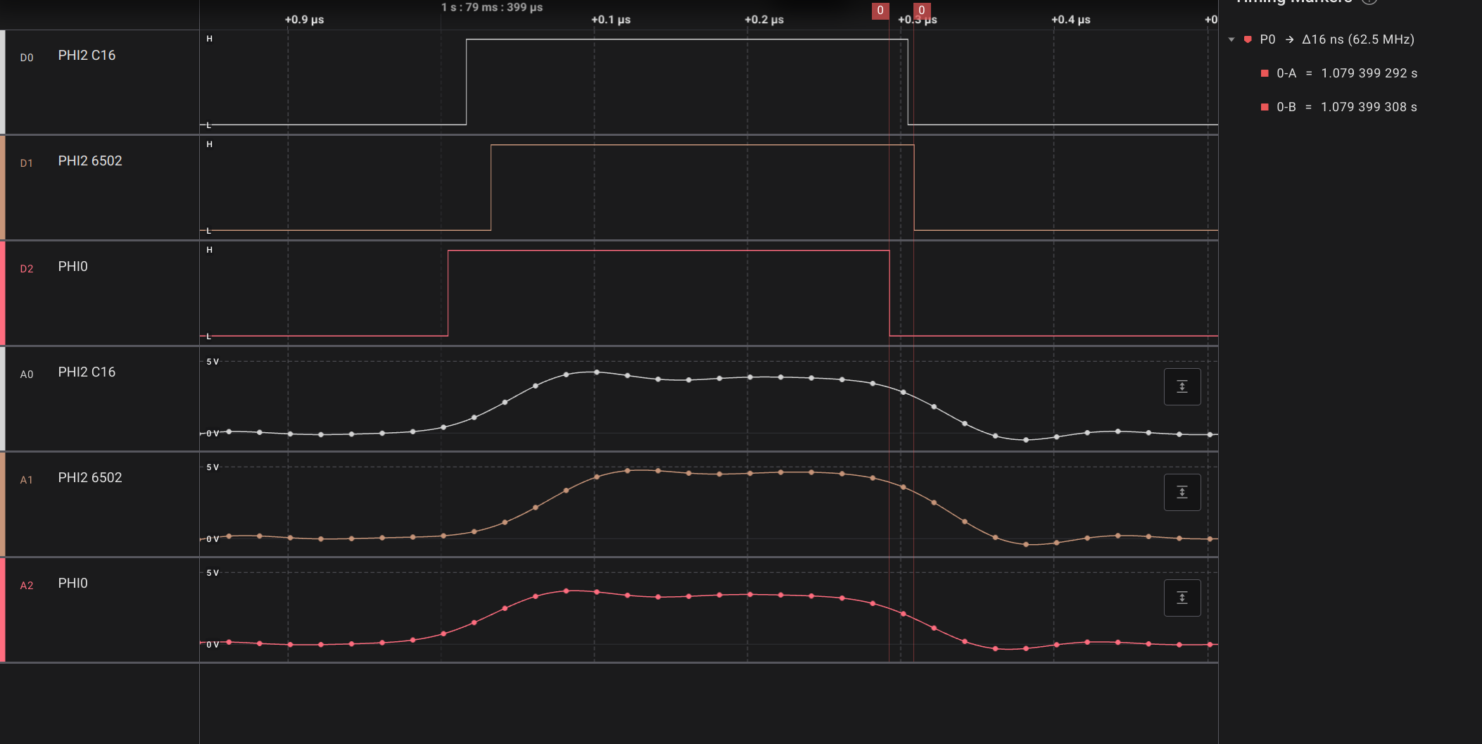
Task: Click the +0.1 µs label on time ruler
Action: 611,20
